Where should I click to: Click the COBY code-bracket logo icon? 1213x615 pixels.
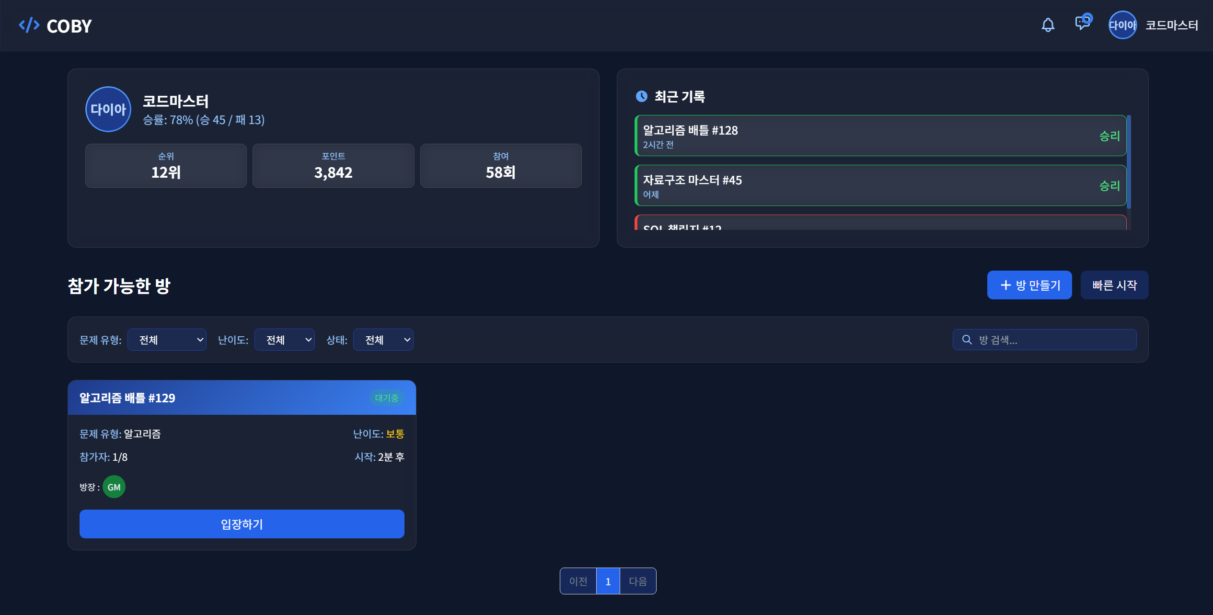point(29,25)
